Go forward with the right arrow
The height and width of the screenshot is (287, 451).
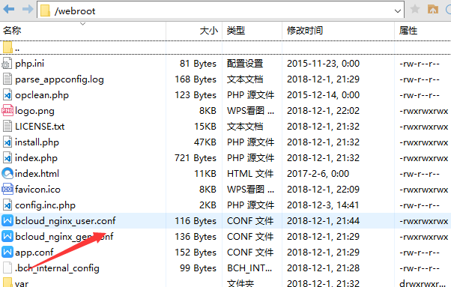(x=28, y=10)
